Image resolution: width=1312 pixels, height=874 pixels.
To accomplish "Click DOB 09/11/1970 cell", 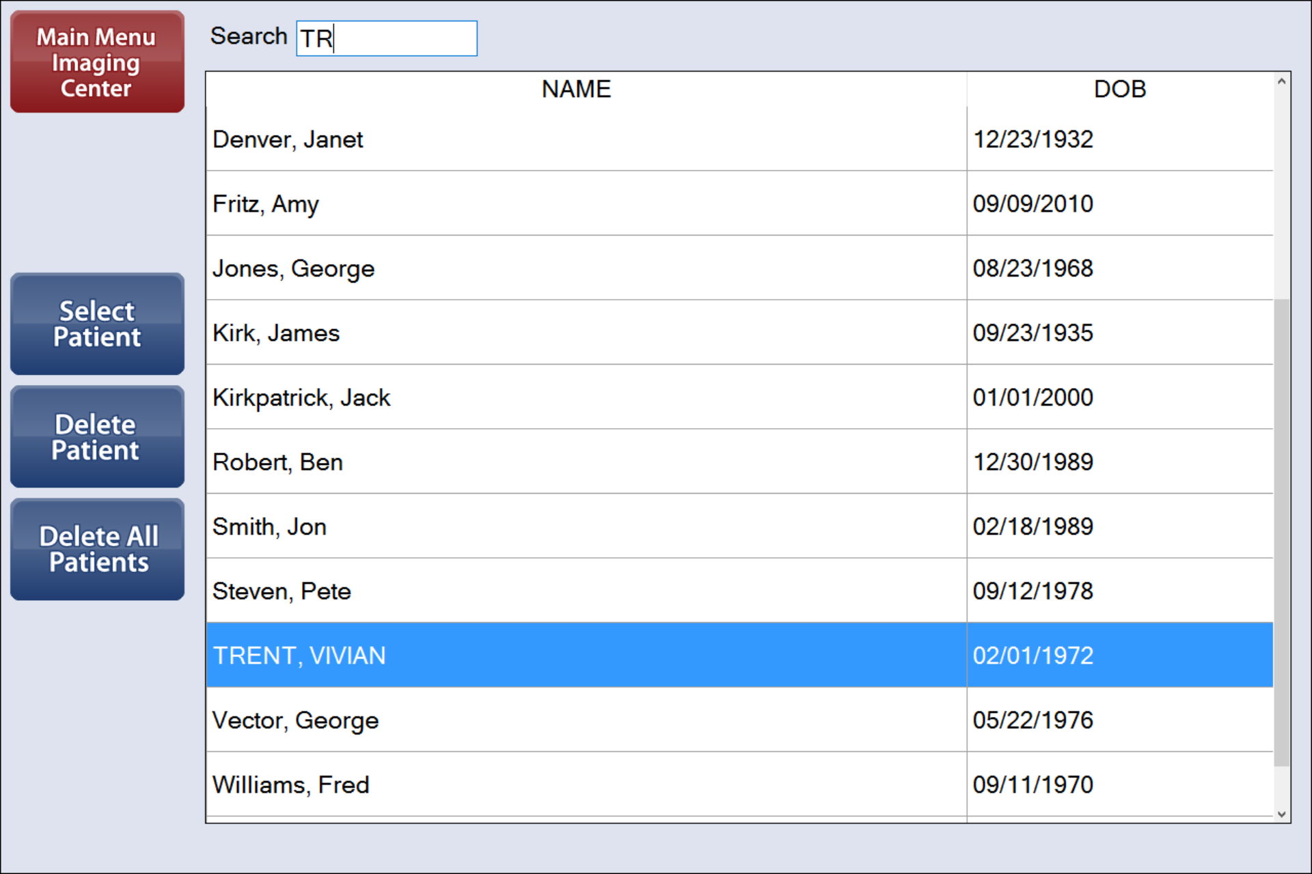I will pos(1120,784).
